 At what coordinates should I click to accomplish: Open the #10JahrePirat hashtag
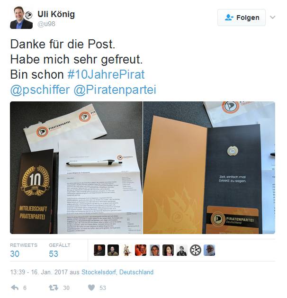point(106,74)
